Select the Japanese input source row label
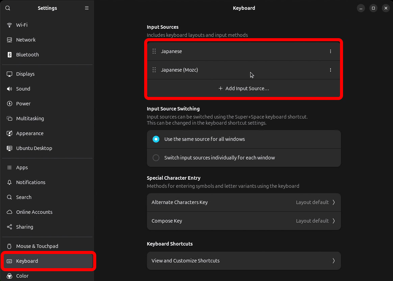The height and width of the screenshot is (281, 393). (x=172, y=51)
